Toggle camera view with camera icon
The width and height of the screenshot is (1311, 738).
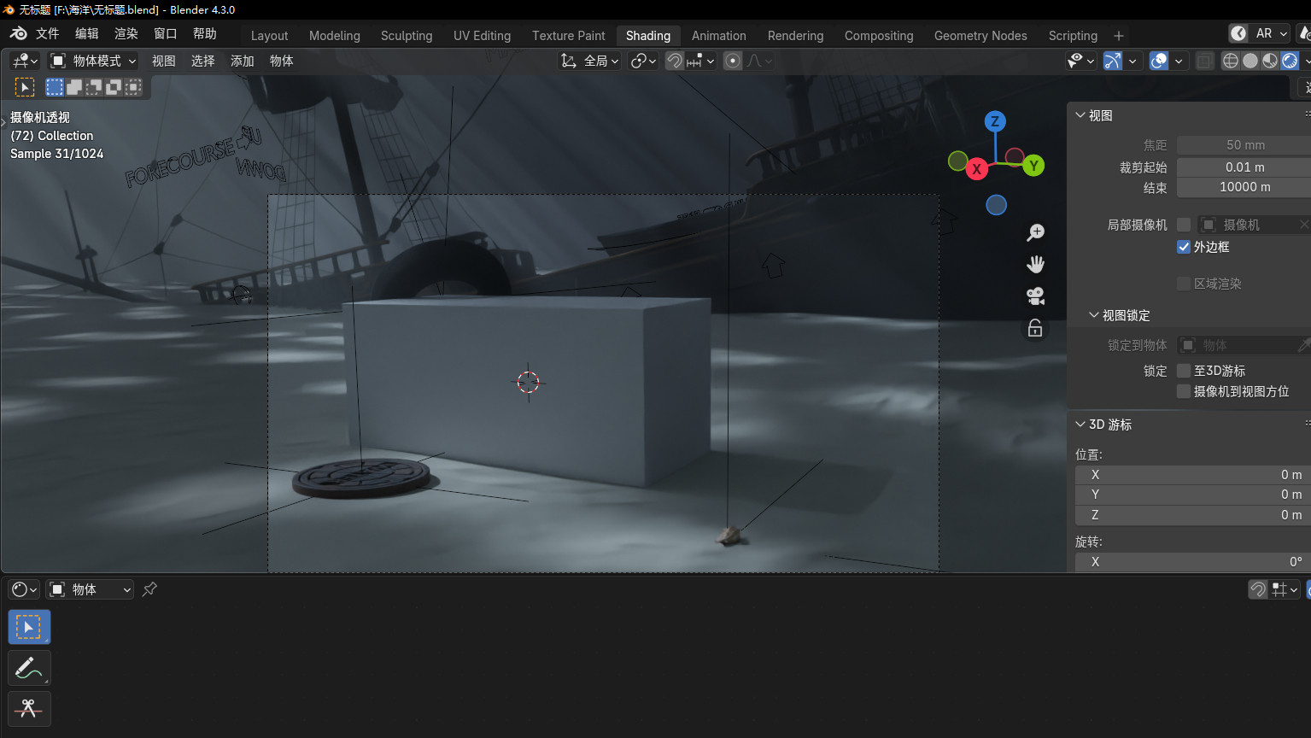click(1035, 296)
